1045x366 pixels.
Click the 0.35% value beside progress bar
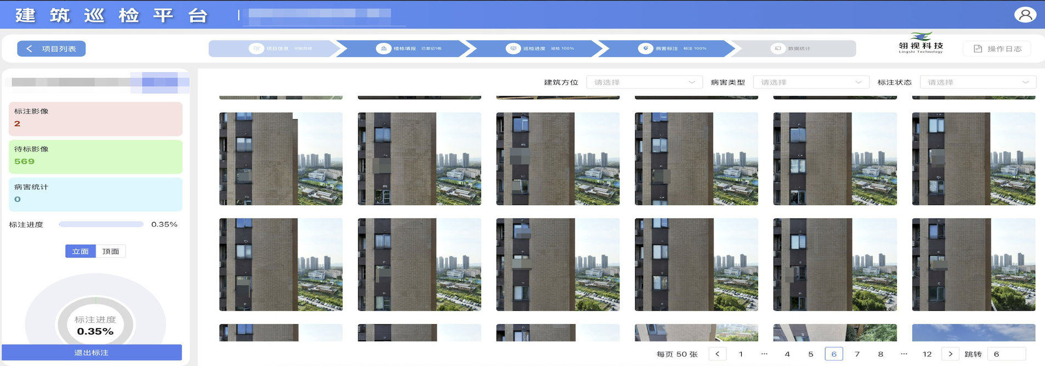point(164,224)
